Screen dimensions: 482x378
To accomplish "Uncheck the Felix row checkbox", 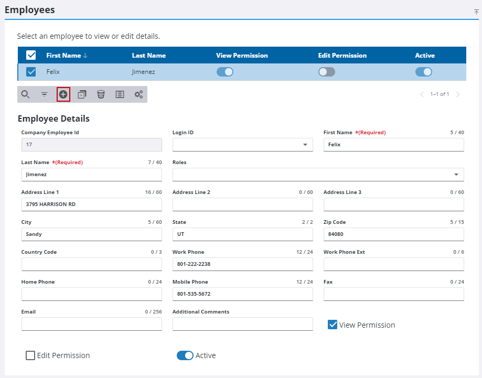I will pos(31,72).
